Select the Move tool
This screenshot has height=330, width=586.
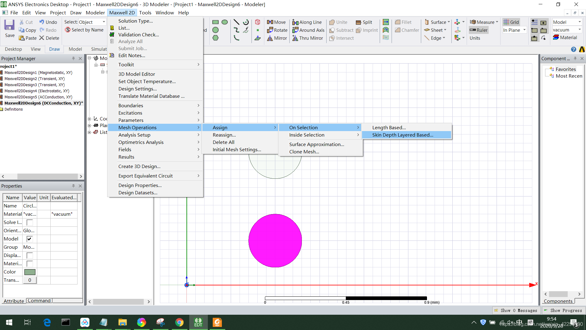point(276,22)
